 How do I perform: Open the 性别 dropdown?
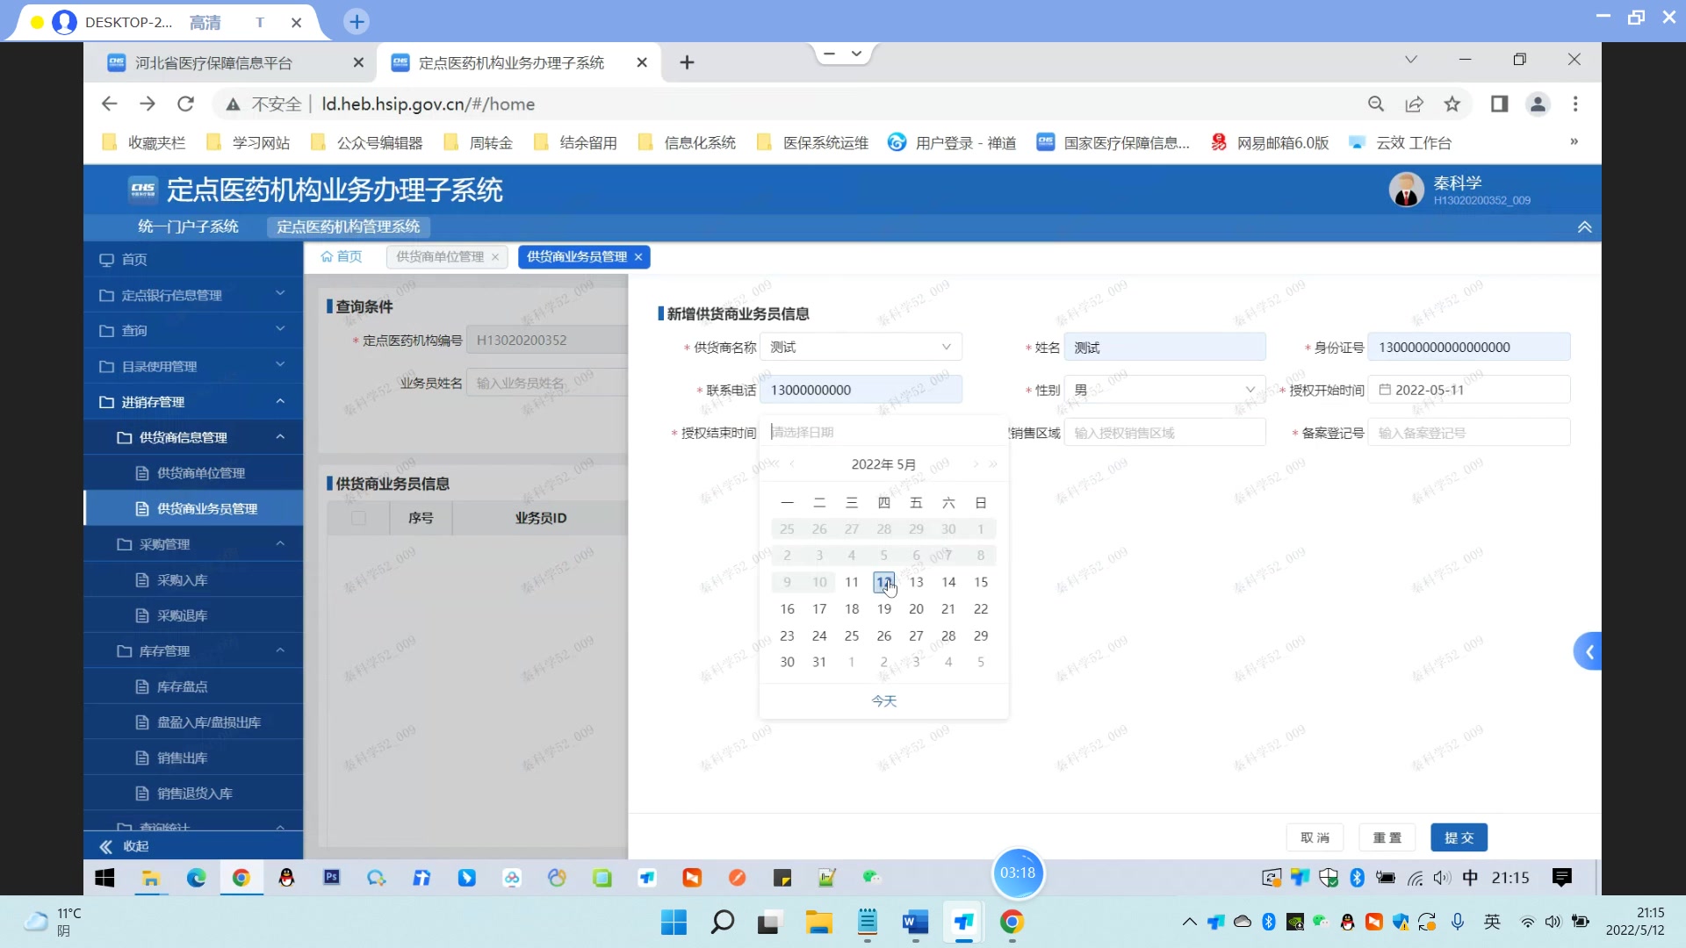coord(1164,391)
